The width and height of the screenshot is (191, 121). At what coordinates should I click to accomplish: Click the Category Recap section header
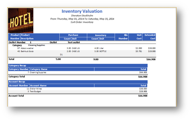(78, 65)
